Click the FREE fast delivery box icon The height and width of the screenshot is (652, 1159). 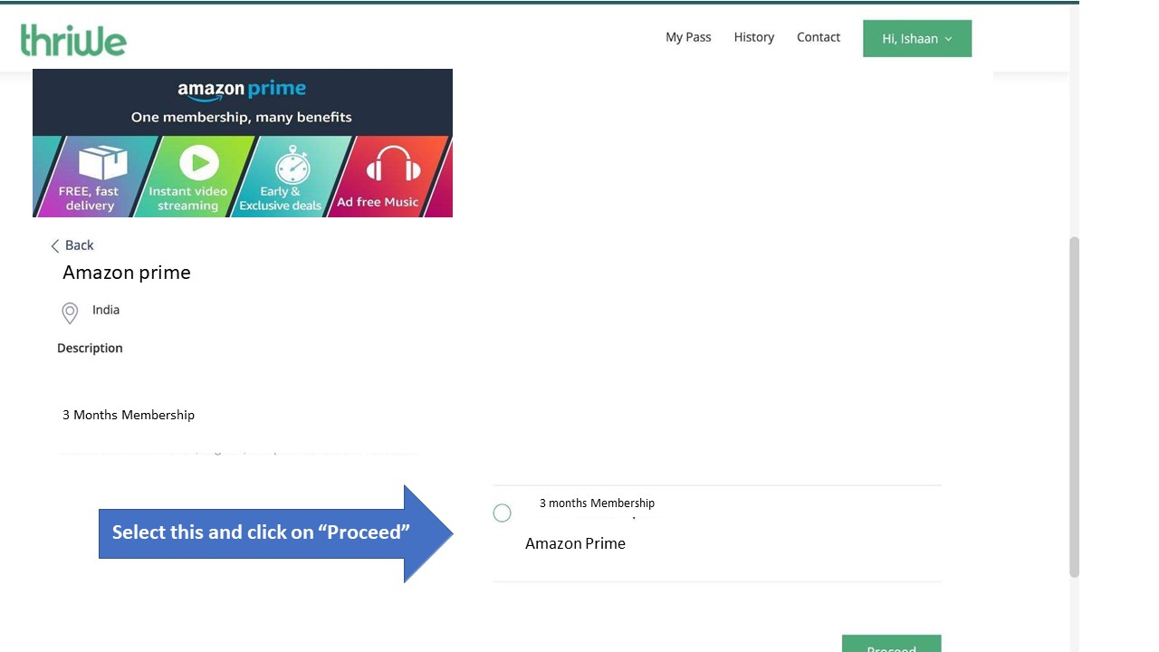[x=102, y=163]
